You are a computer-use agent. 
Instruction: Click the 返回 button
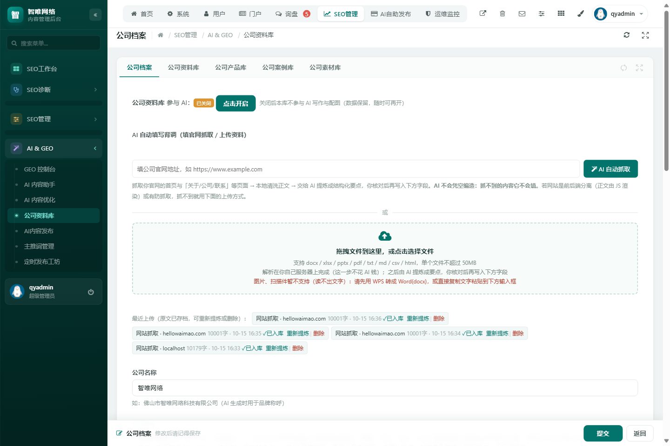coord(640,433)
